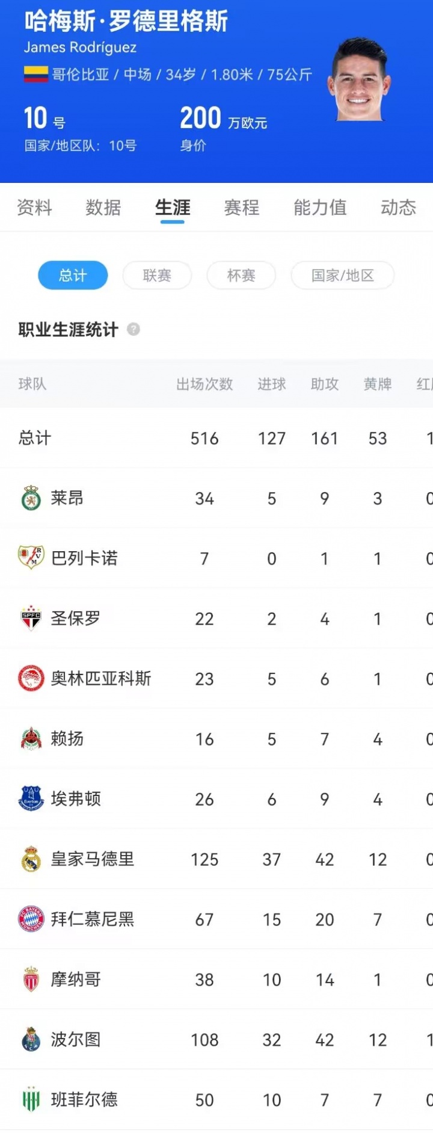433x1133 pixels.
Task: Click the Monaco club badge icon
Action: tap(31, 980)
